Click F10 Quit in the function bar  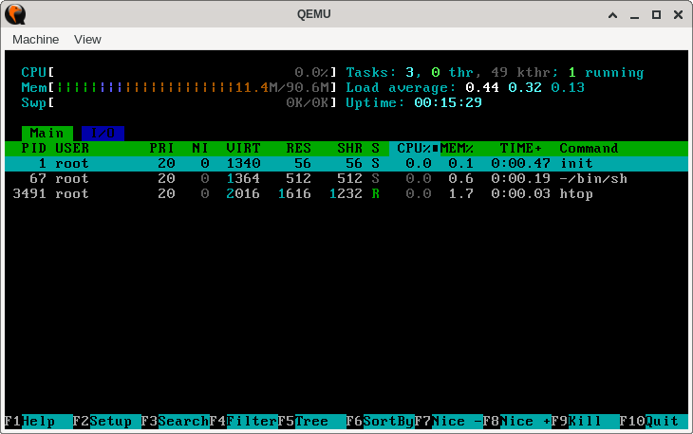pyautogui.click(x=653, y=422)
